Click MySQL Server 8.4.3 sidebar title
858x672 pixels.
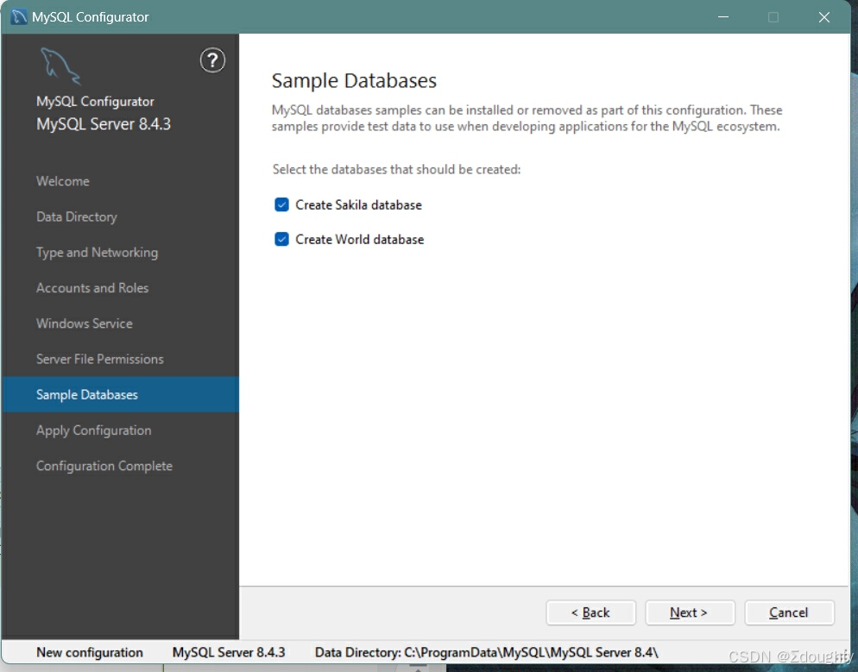[x=104, y=124]
